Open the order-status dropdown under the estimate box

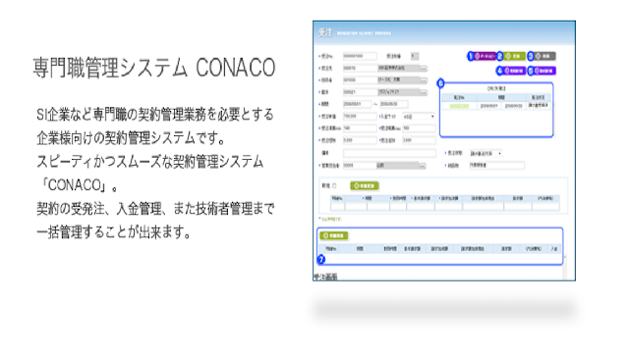tap(486, 153)
